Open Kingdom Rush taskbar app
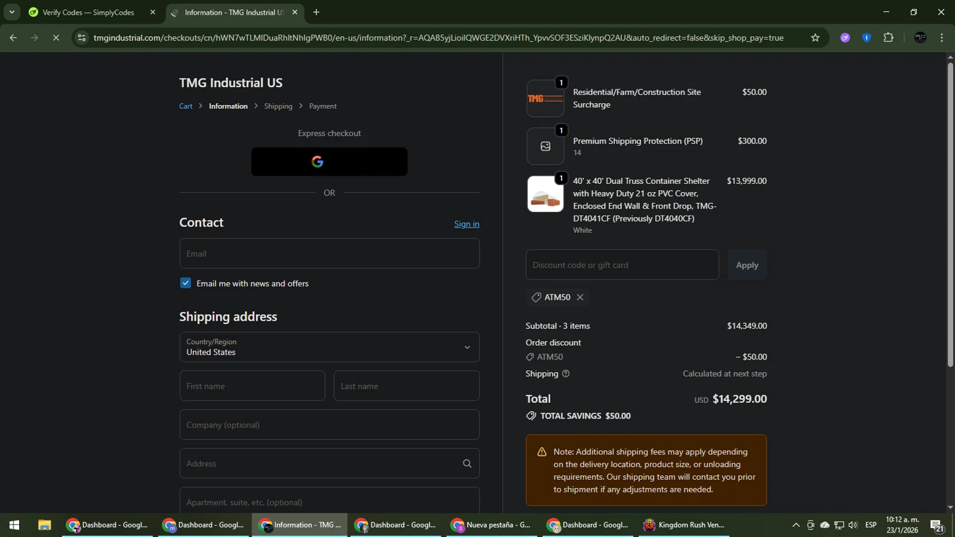This screenshot has width=955, height=537. (684, 525)
